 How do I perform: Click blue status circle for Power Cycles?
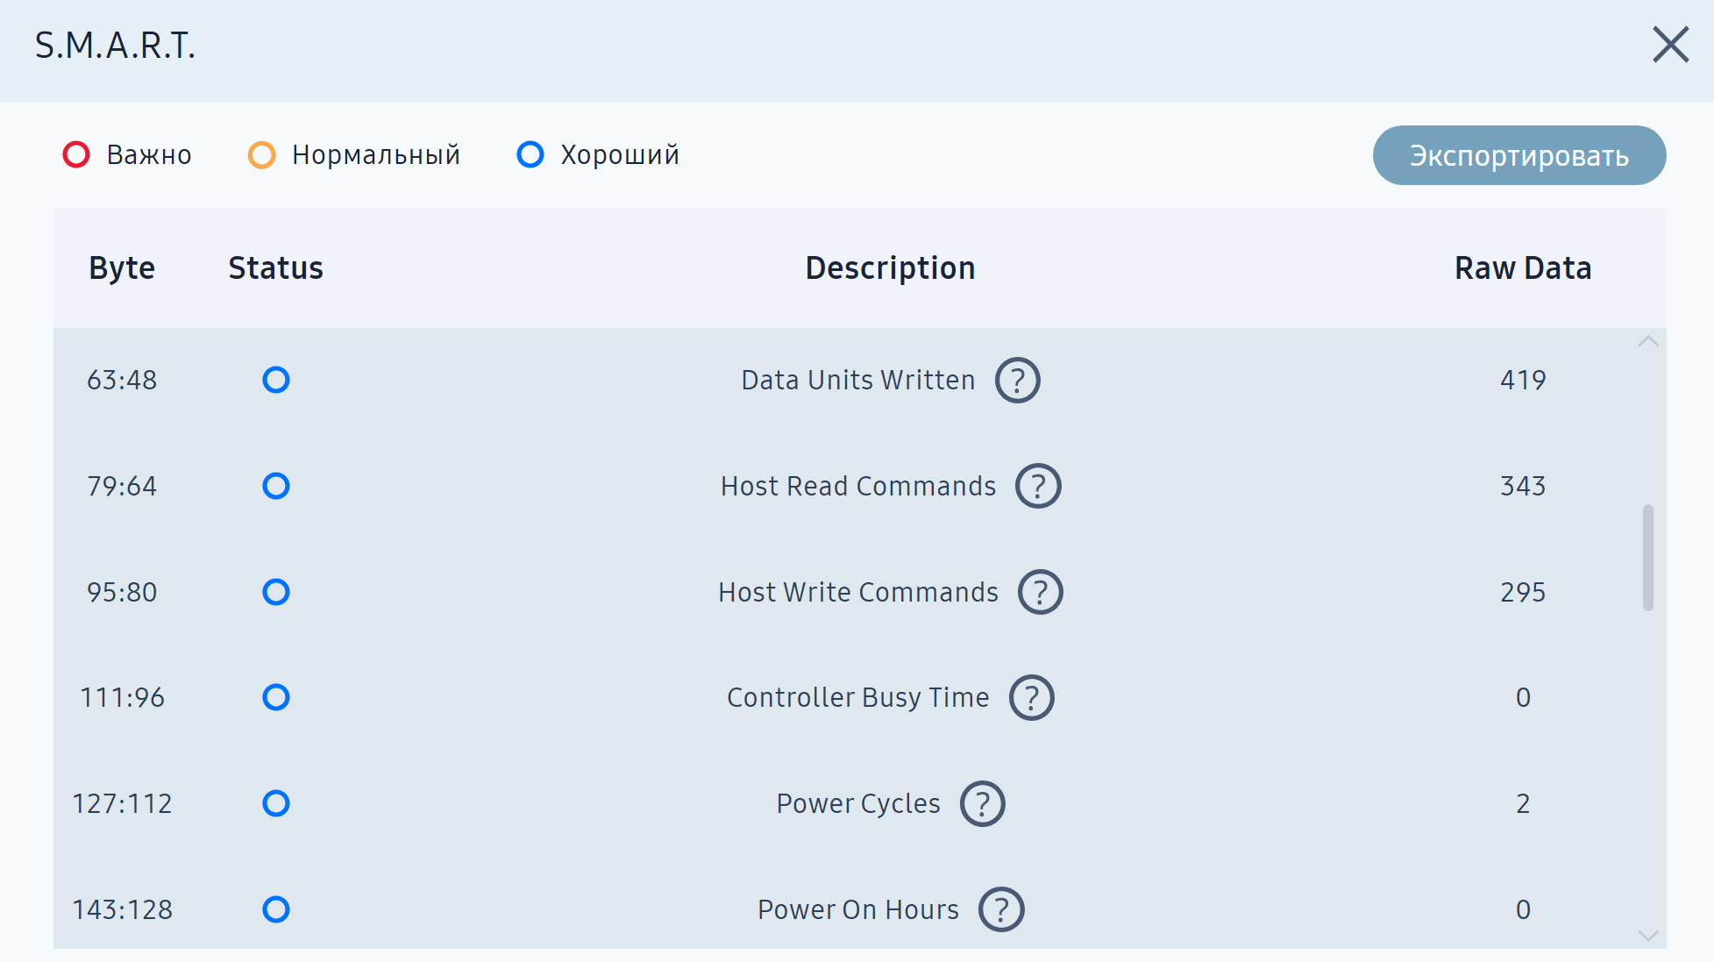(276, 803)
